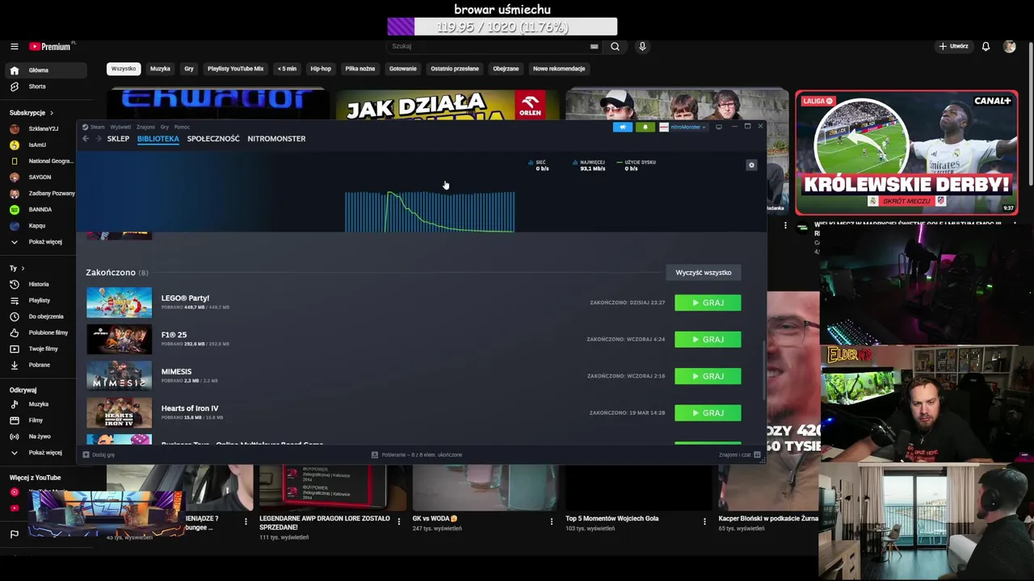This screenshot has height=581, width=1034.
Task: Switch to BIBLIOTEKA tab in Steam
Action: click(158, 139)
